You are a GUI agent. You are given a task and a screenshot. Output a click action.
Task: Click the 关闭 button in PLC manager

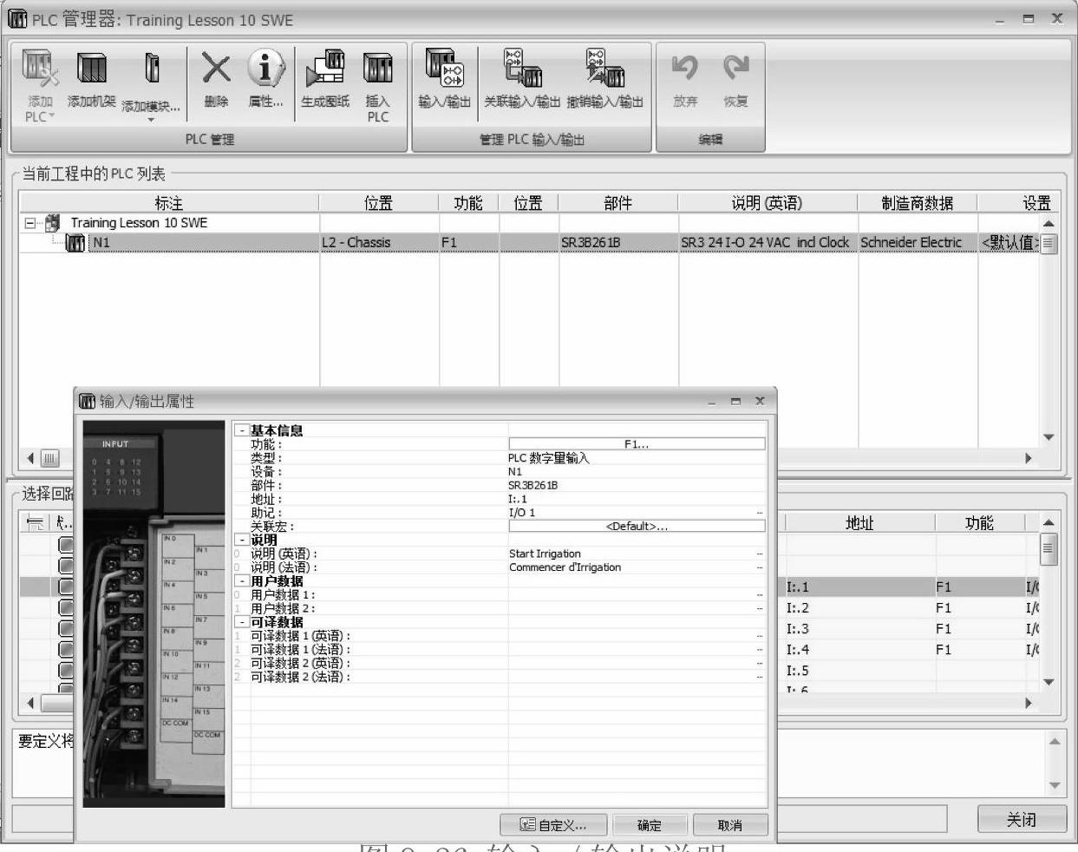point(1021,820)
